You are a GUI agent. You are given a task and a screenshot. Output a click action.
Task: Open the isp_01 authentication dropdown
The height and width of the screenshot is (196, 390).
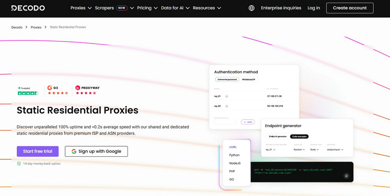[270, 150]
